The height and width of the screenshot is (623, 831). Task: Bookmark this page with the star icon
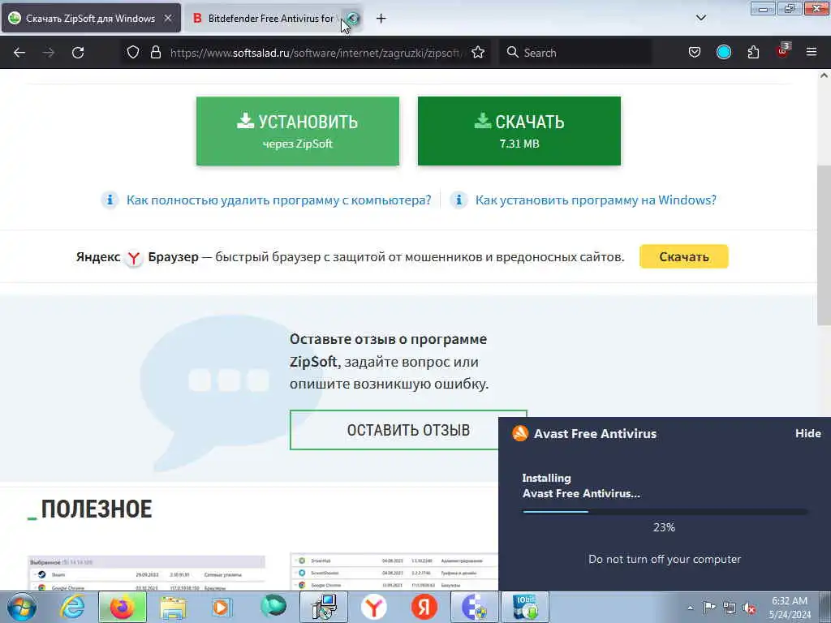(x=477, y=52)
